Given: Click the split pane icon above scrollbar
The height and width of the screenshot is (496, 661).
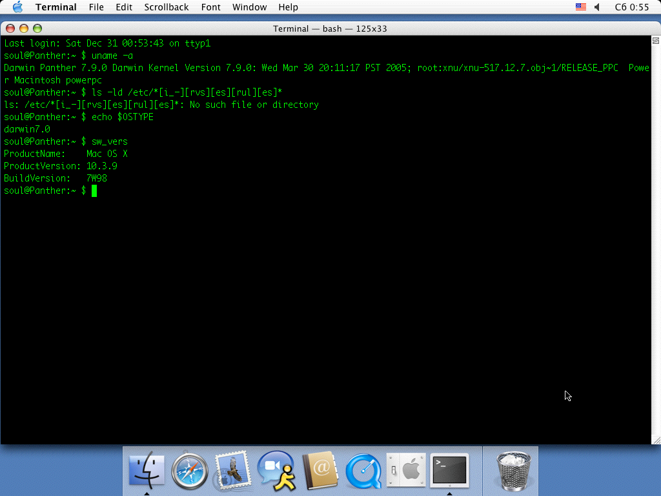Looking at the screenshot, I should 656,41.
